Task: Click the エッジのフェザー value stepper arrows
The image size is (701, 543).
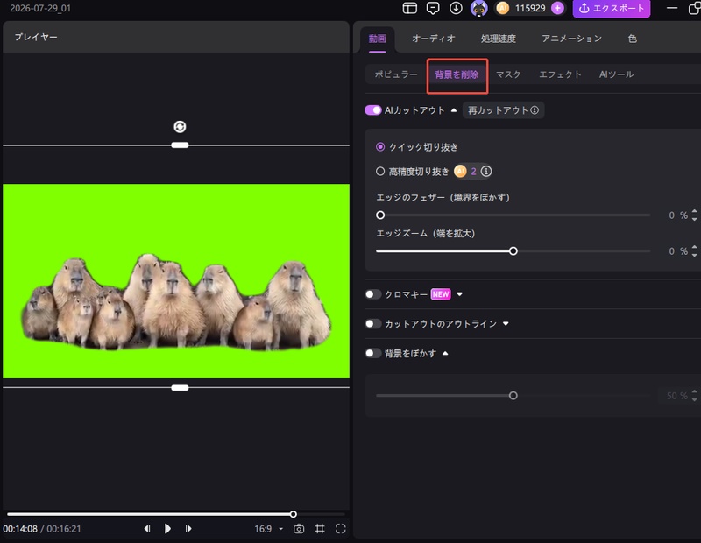Action: click(694, 215)
